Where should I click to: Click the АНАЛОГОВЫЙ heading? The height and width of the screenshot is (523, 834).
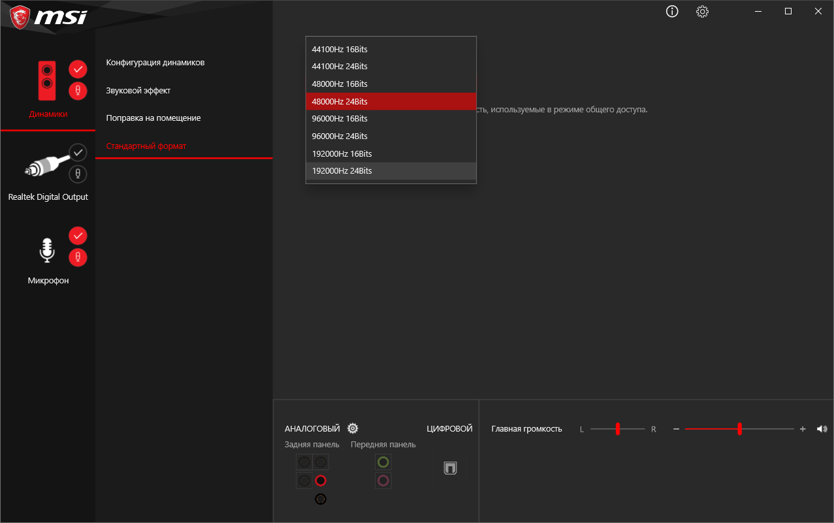(312, 429)
